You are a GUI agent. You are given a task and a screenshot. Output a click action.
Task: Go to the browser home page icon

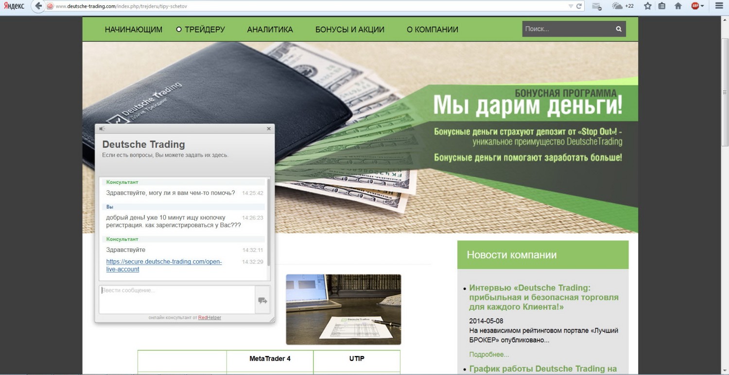[x=678, y=6]
